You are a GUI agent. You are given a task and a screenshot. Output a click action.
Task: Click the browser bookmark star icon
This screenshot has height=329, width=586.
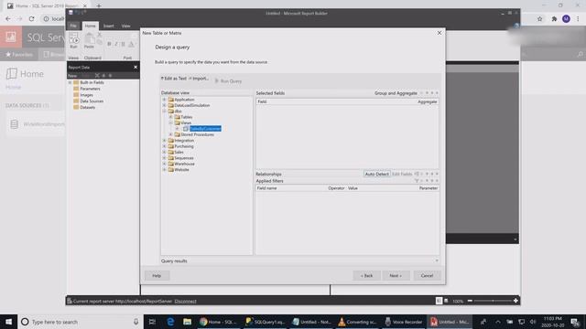[x=539, y=18]
